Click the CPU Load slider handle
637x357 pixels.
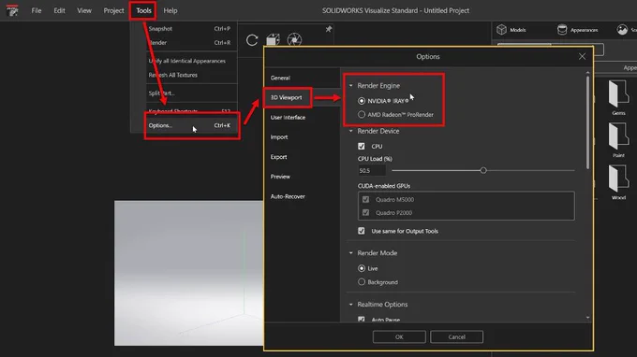tap(483, 171)
